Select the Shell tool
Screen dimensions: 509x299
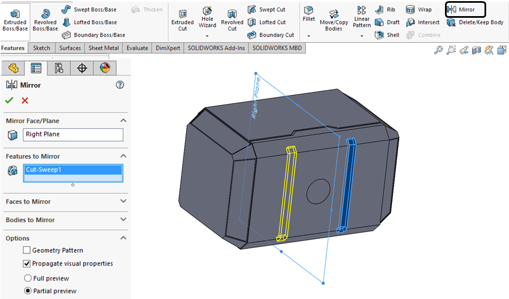click(387, 35)
